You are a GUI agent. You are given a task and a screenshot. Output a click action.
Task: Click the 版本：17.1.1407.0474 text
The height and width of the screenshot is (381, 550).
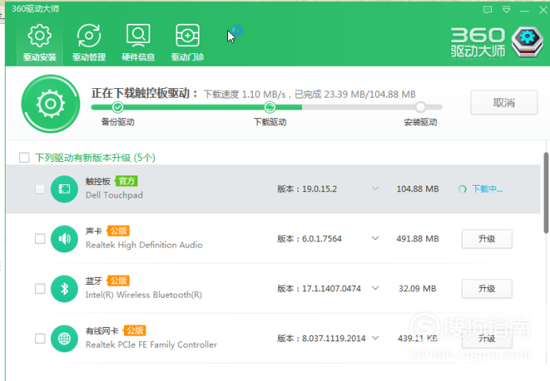319,289
